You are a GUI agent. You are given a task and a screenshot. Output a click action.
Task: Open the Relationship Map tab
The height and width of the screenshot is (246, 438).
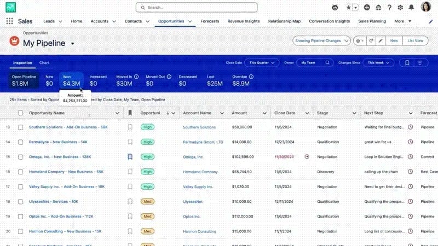pos(284,21)
